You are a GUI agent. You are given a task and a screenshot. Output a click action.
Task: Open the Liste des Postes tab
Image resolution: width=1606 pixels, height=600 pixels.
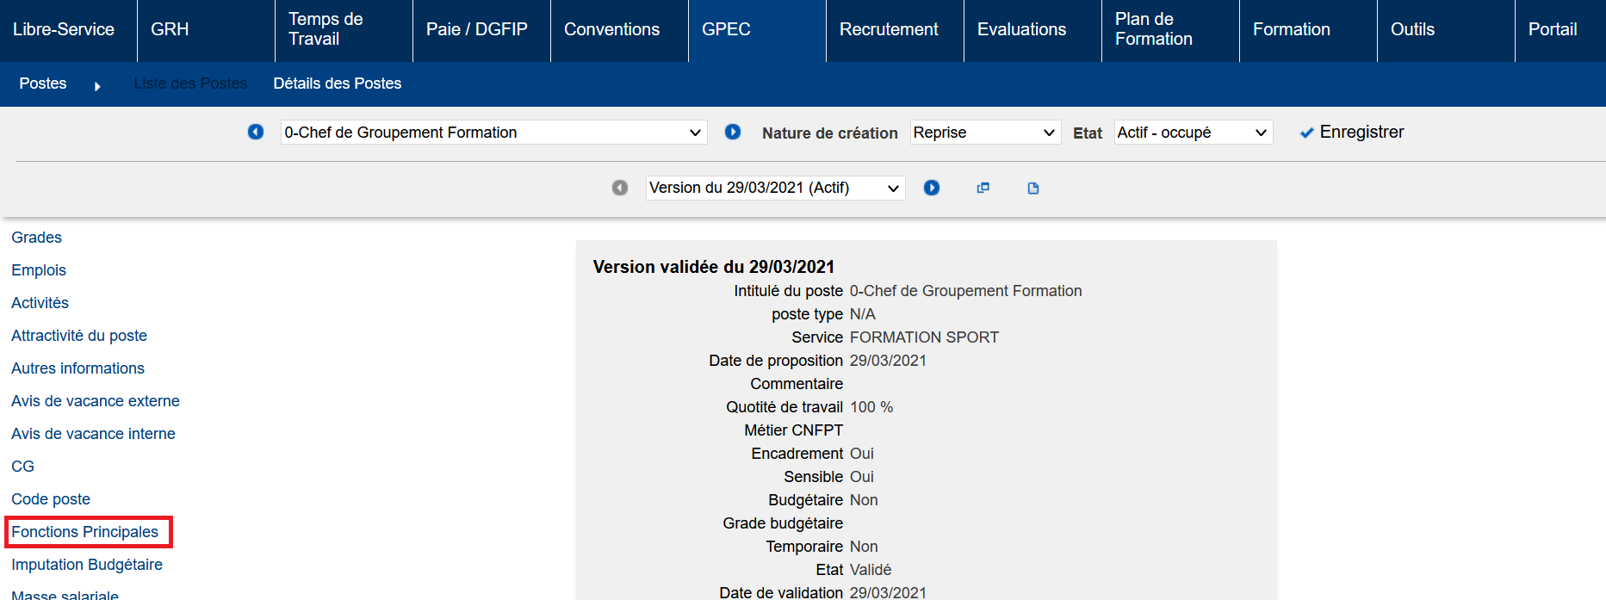tap(190, 84)
